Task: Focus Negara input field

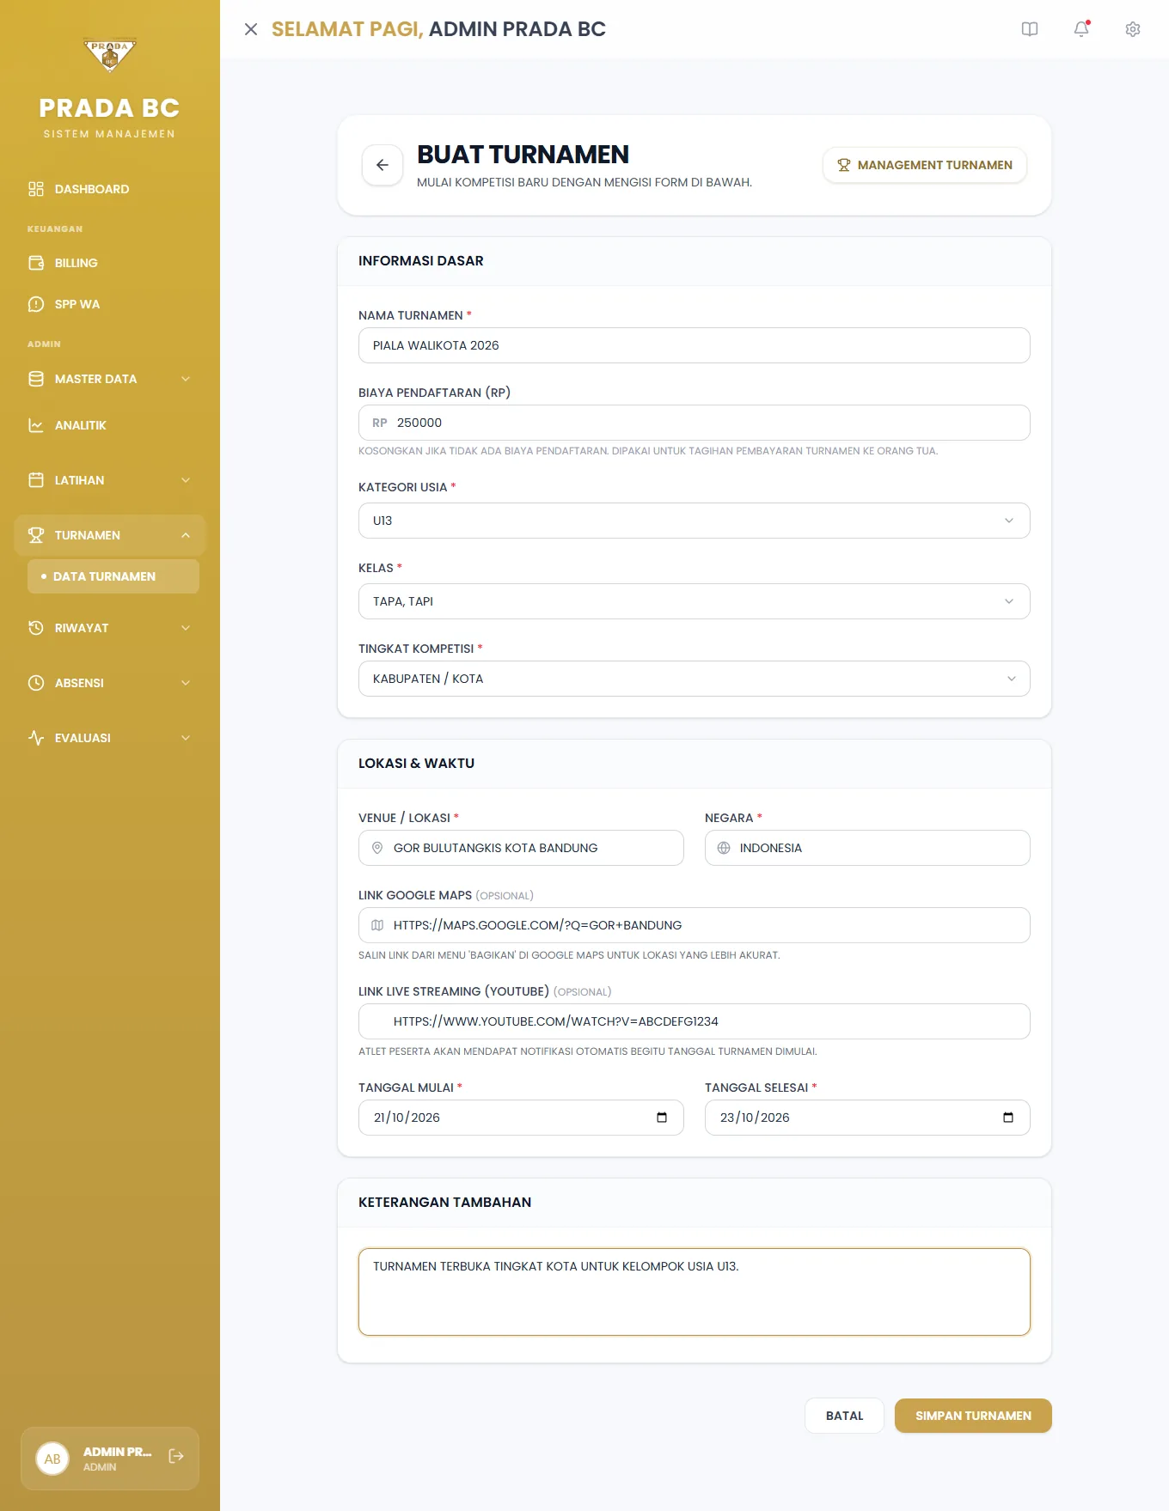Action: 867,848
